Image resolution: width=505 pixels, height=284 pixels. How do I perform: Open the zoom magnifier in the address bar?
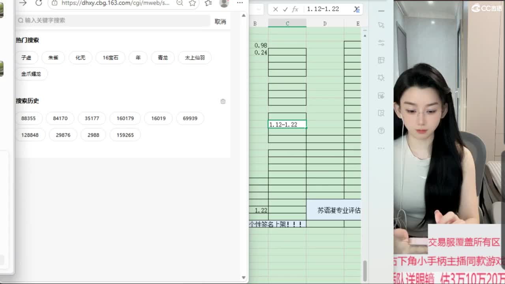pos(180,3)
